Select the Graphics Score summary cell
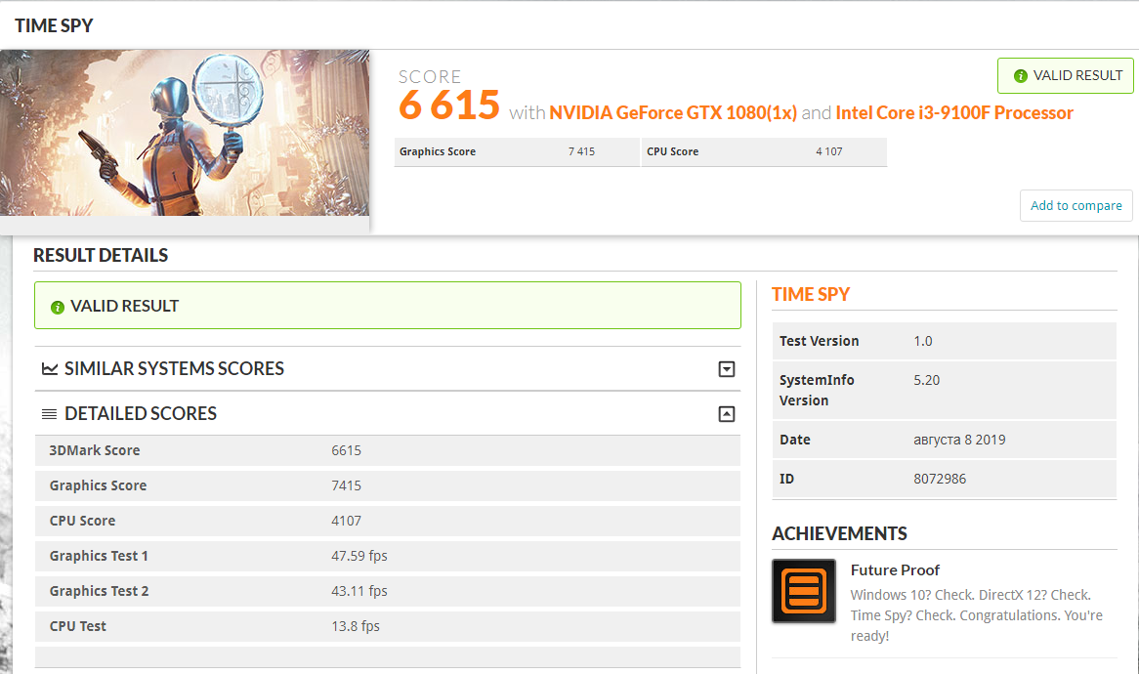The height and width of the screenshot is (674, 1139). click(x=517, y=151)
